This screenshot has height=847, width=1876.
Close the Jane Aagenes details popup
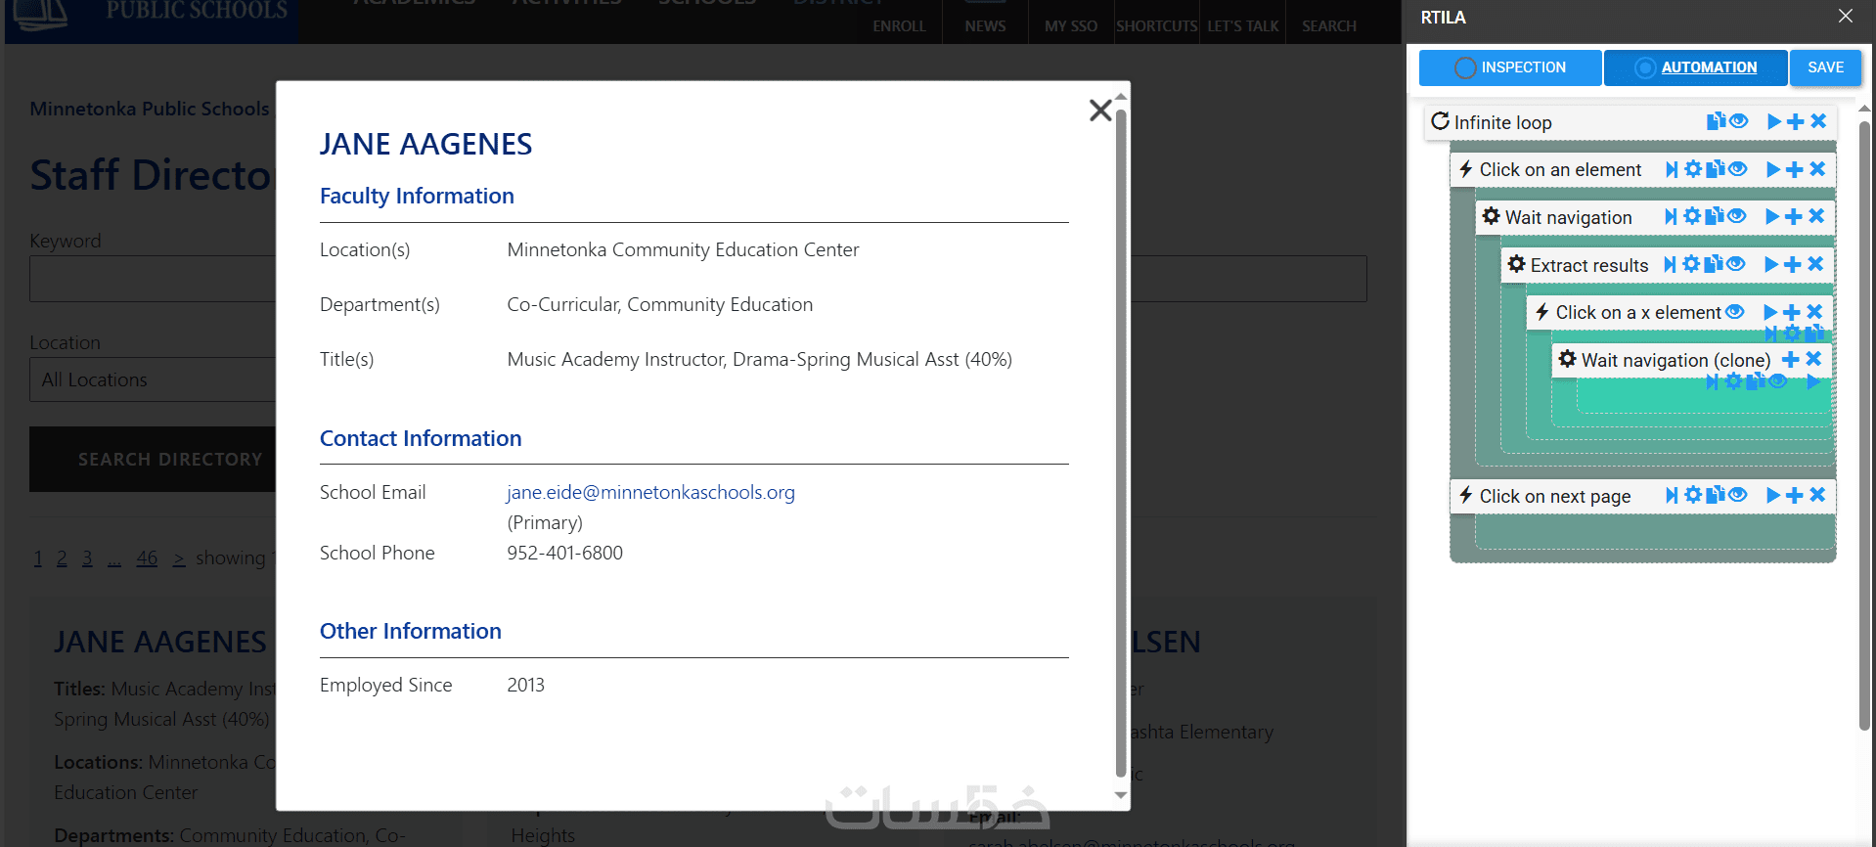[1100, 111]
